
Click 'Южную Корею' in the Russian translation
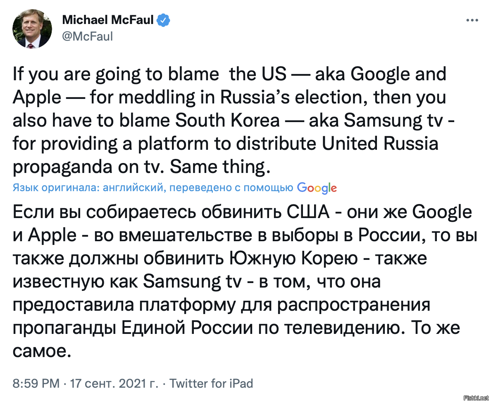point(293,259)
